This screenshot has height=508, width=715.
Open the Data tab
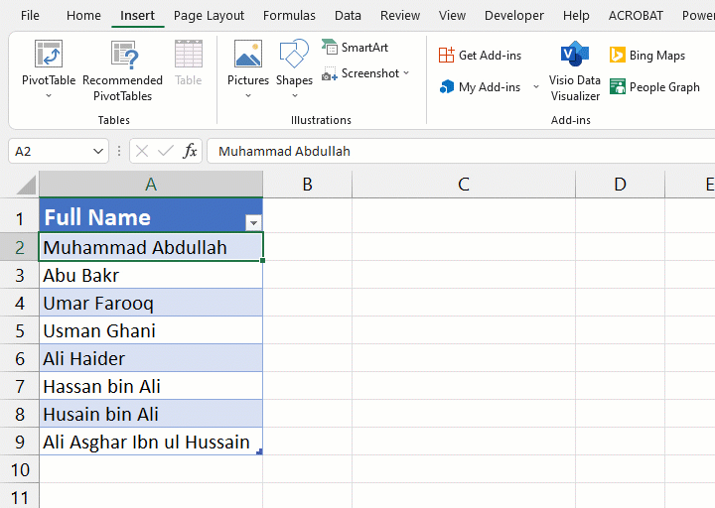[348, 16]
